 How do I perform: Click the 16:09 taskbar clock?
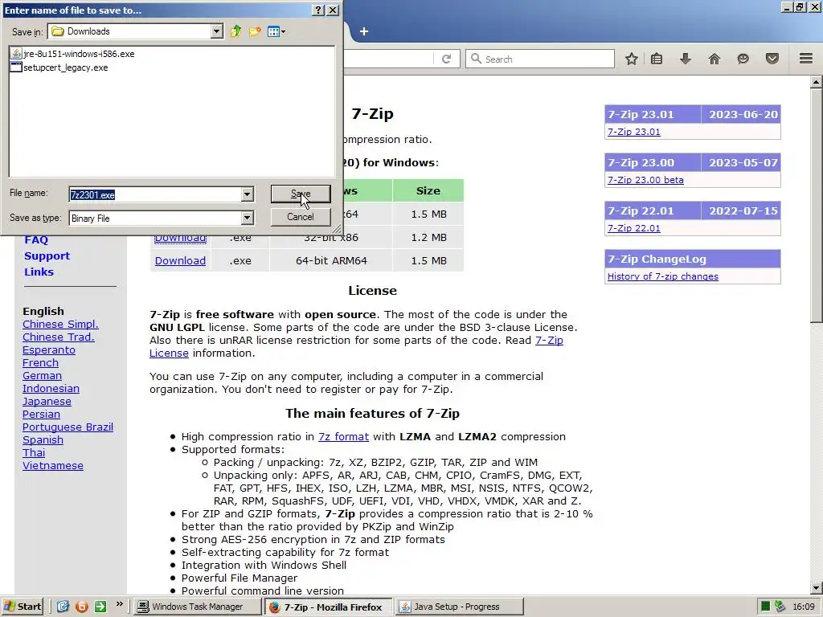pos(803,607)
